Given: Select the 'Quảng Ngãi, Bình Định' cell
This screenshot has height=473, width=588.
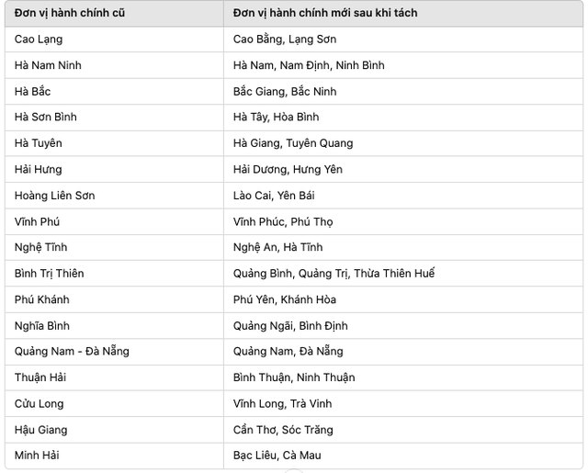Looking at the screenshot, I should [290, 325].
